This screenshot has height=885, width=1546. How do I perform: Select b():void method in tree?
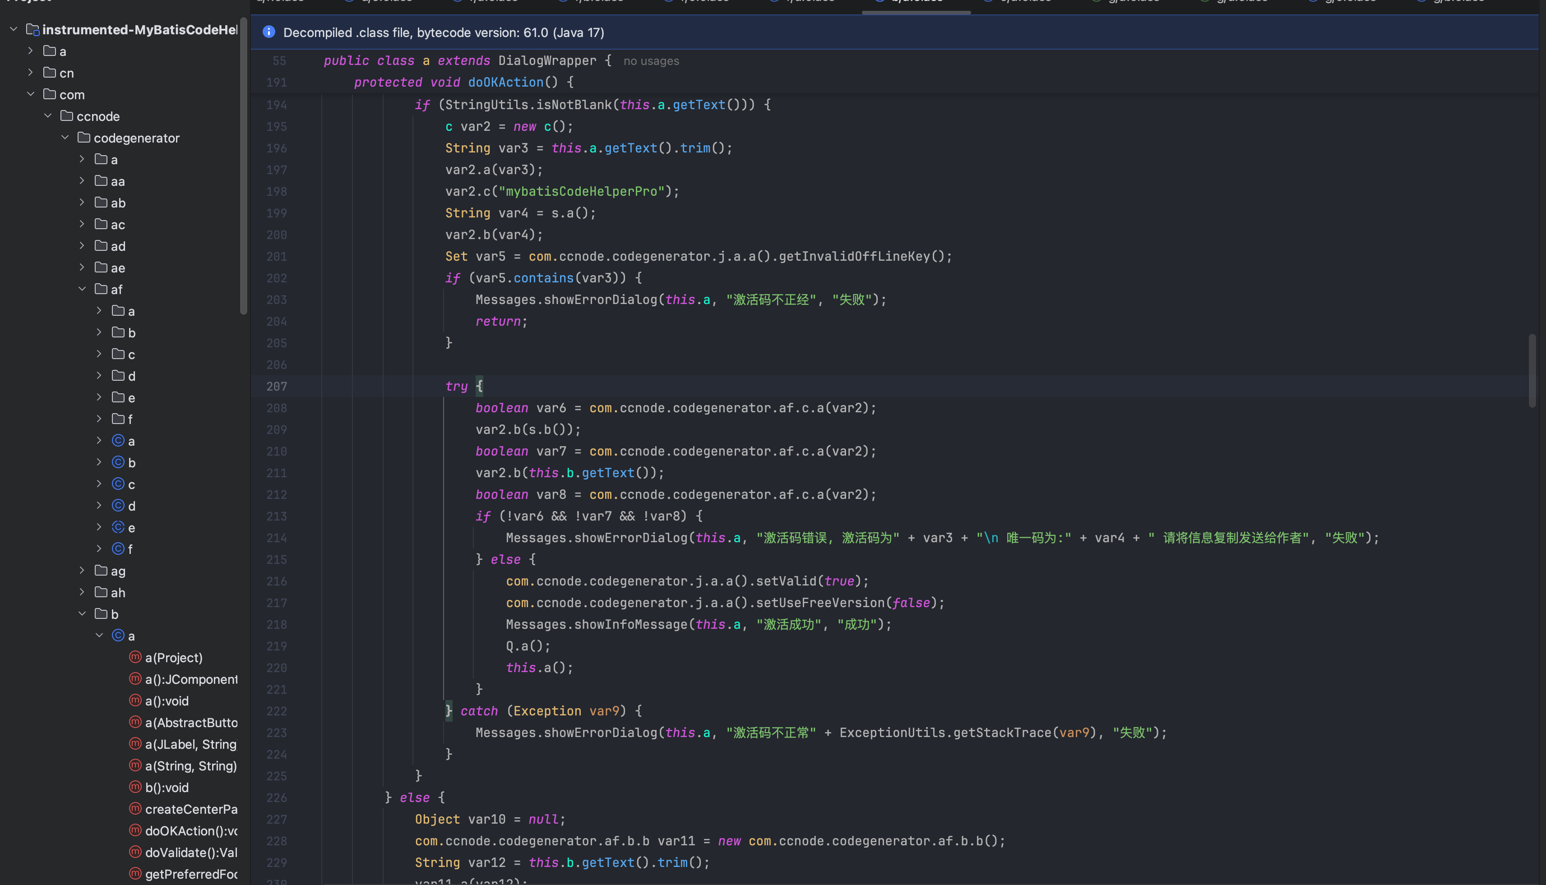tap(167, 787)
